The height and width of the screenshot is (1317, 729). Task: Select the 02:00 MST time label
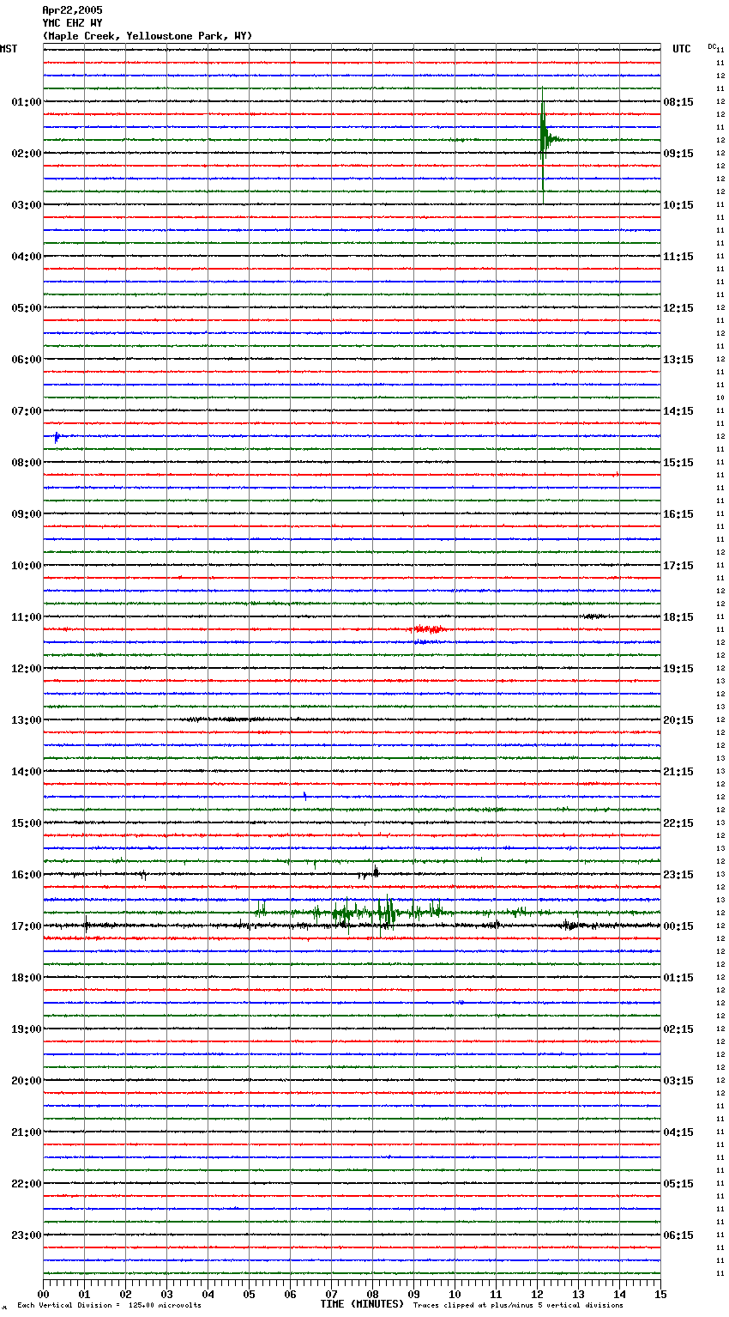point(27,154)
